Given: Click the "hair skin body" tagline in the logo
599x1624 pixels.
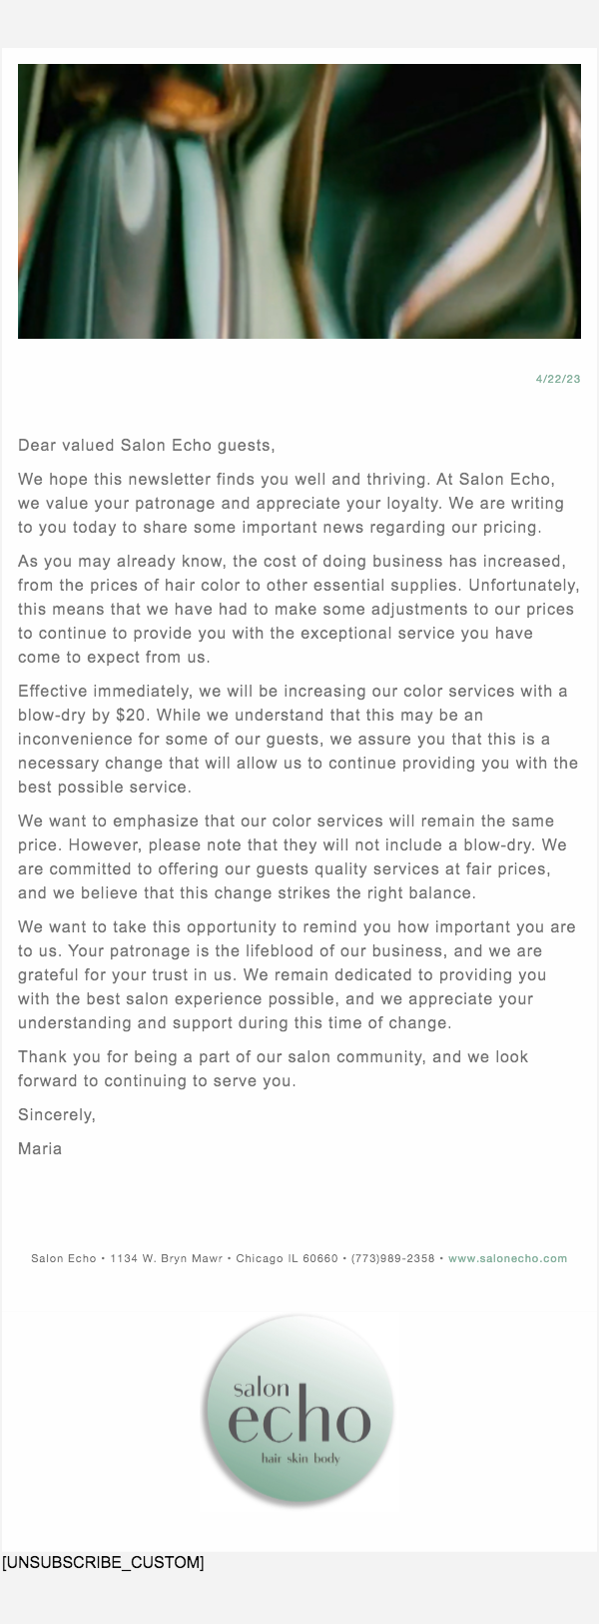Looking at the screenshot, I should pyautogui.click(x=300, y=1458).
